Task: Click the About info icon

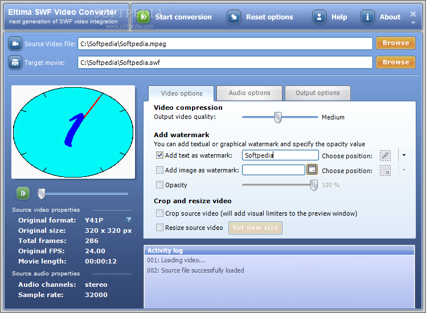Action: (367, 17)
